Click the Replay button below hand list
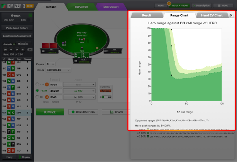The height and width of the screenshot is (162, 237). [24, 157]
